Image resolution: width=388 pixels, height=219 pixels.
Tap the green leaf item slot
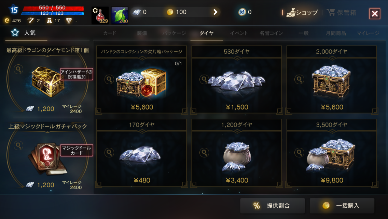[x=120, y=15]
